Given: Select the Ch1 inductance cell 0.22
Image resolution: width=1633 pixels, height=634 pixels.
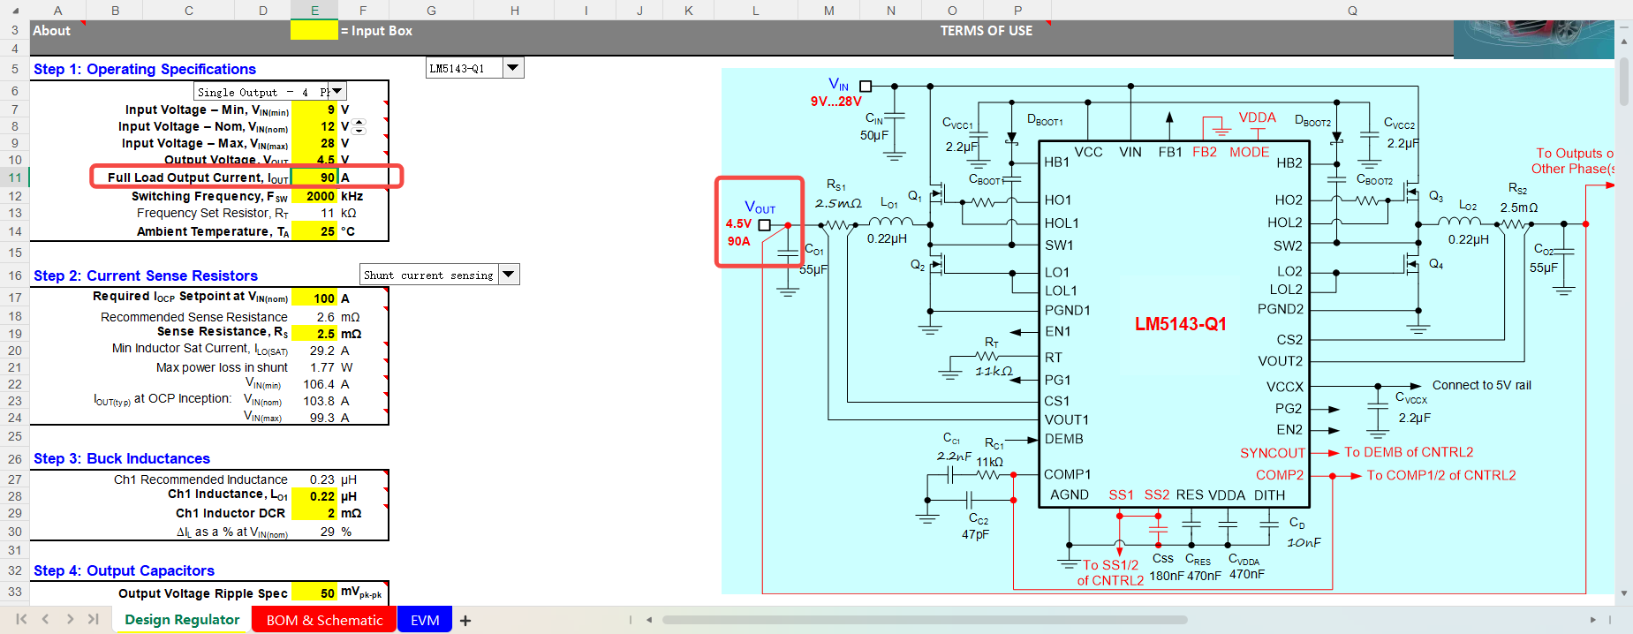Looking at the screenshot, I should point(314,496).
